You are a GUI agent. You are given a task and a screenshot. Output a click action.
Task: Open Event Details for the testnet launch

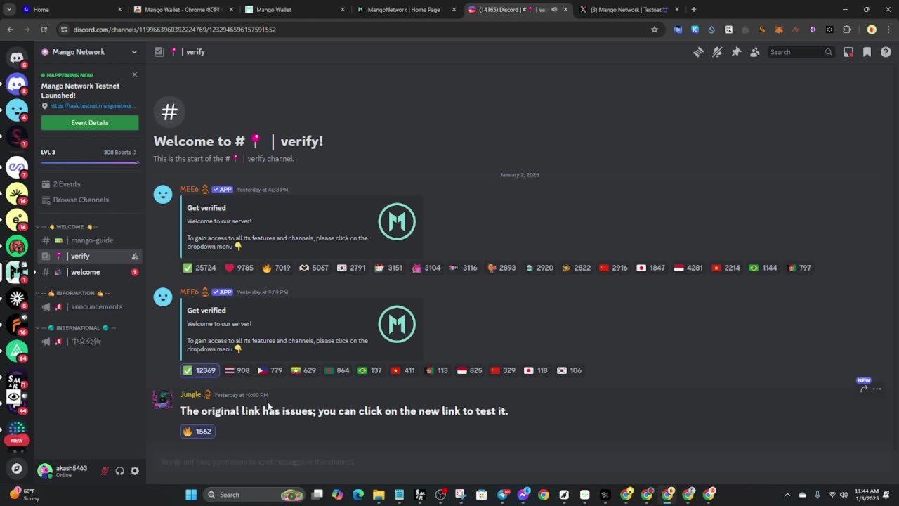tap(90, 123)
